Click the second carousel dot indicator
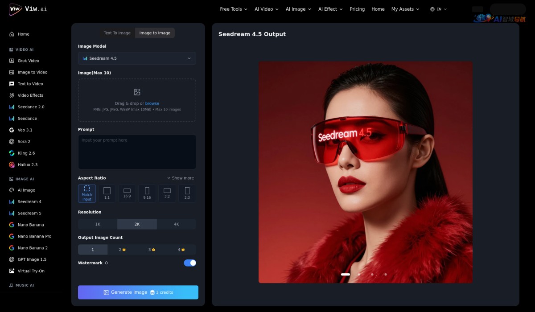The height and width of the screenshot is (312, 535). pos(359,275)
